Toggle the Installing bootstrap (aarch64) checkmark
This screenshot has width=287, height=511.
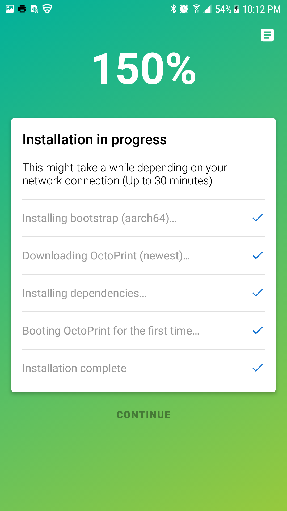[257, 218]
